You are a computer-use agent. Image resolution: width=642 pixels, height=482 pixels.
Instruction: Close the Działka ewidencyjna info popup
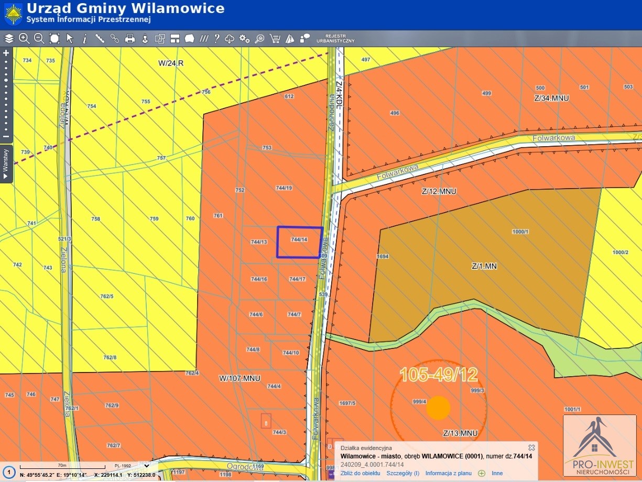click(x=531, y=447)
